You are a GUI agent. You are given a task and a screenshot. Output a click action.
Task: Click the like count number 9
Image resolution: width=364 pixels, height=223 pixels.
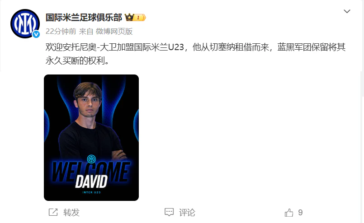(x=300, y=212)
